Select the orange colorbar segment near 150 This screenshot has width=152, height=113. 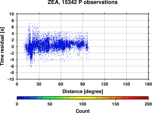tap(112, 98)
